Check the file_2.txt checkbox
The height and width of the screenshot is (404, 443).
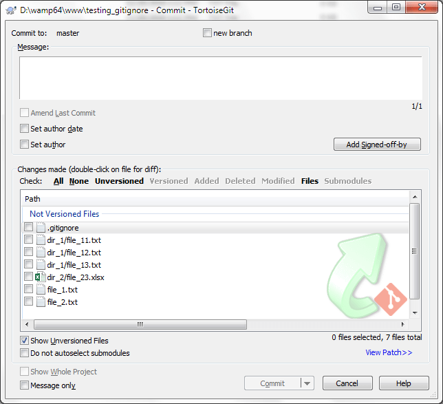28,301
